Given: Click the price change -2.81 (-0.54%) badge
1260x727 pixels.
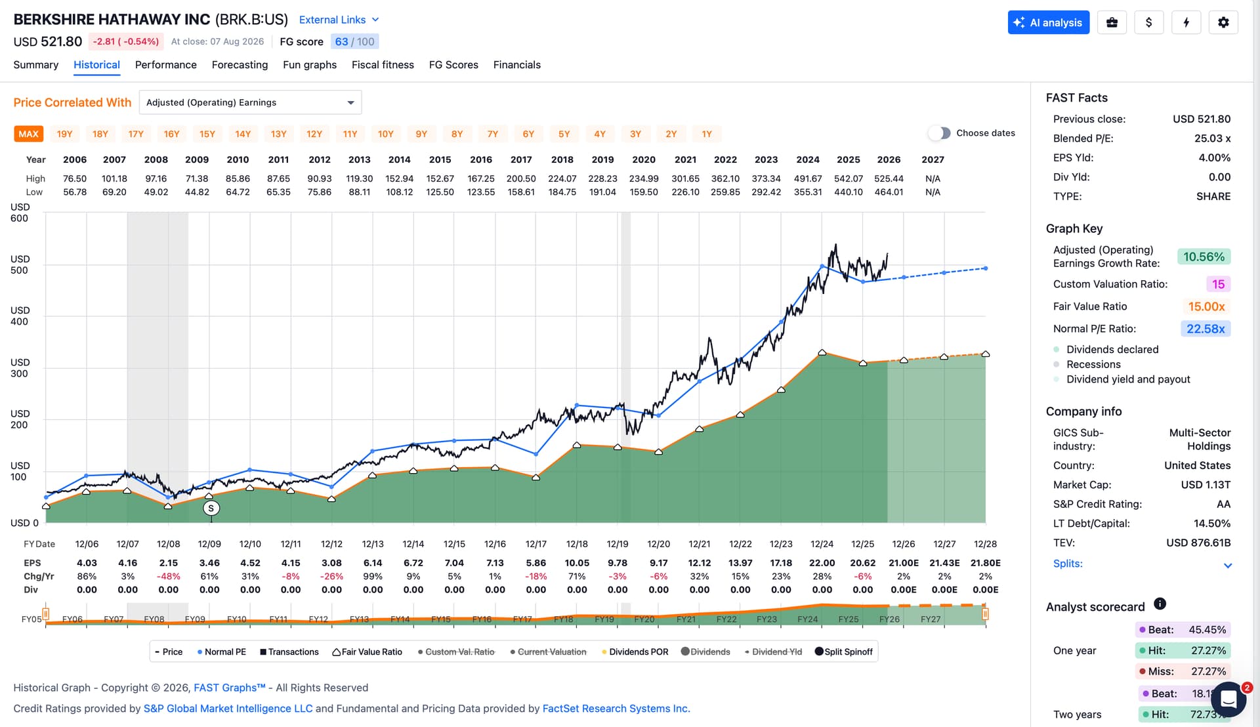Looking at the screenshot, I should click(x=125, y=41).
